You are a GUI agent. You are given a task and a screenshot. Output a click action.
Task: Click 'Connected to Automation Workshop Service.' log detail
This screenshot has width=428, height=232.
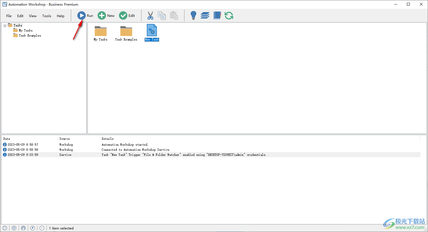(x=136, y=150)
